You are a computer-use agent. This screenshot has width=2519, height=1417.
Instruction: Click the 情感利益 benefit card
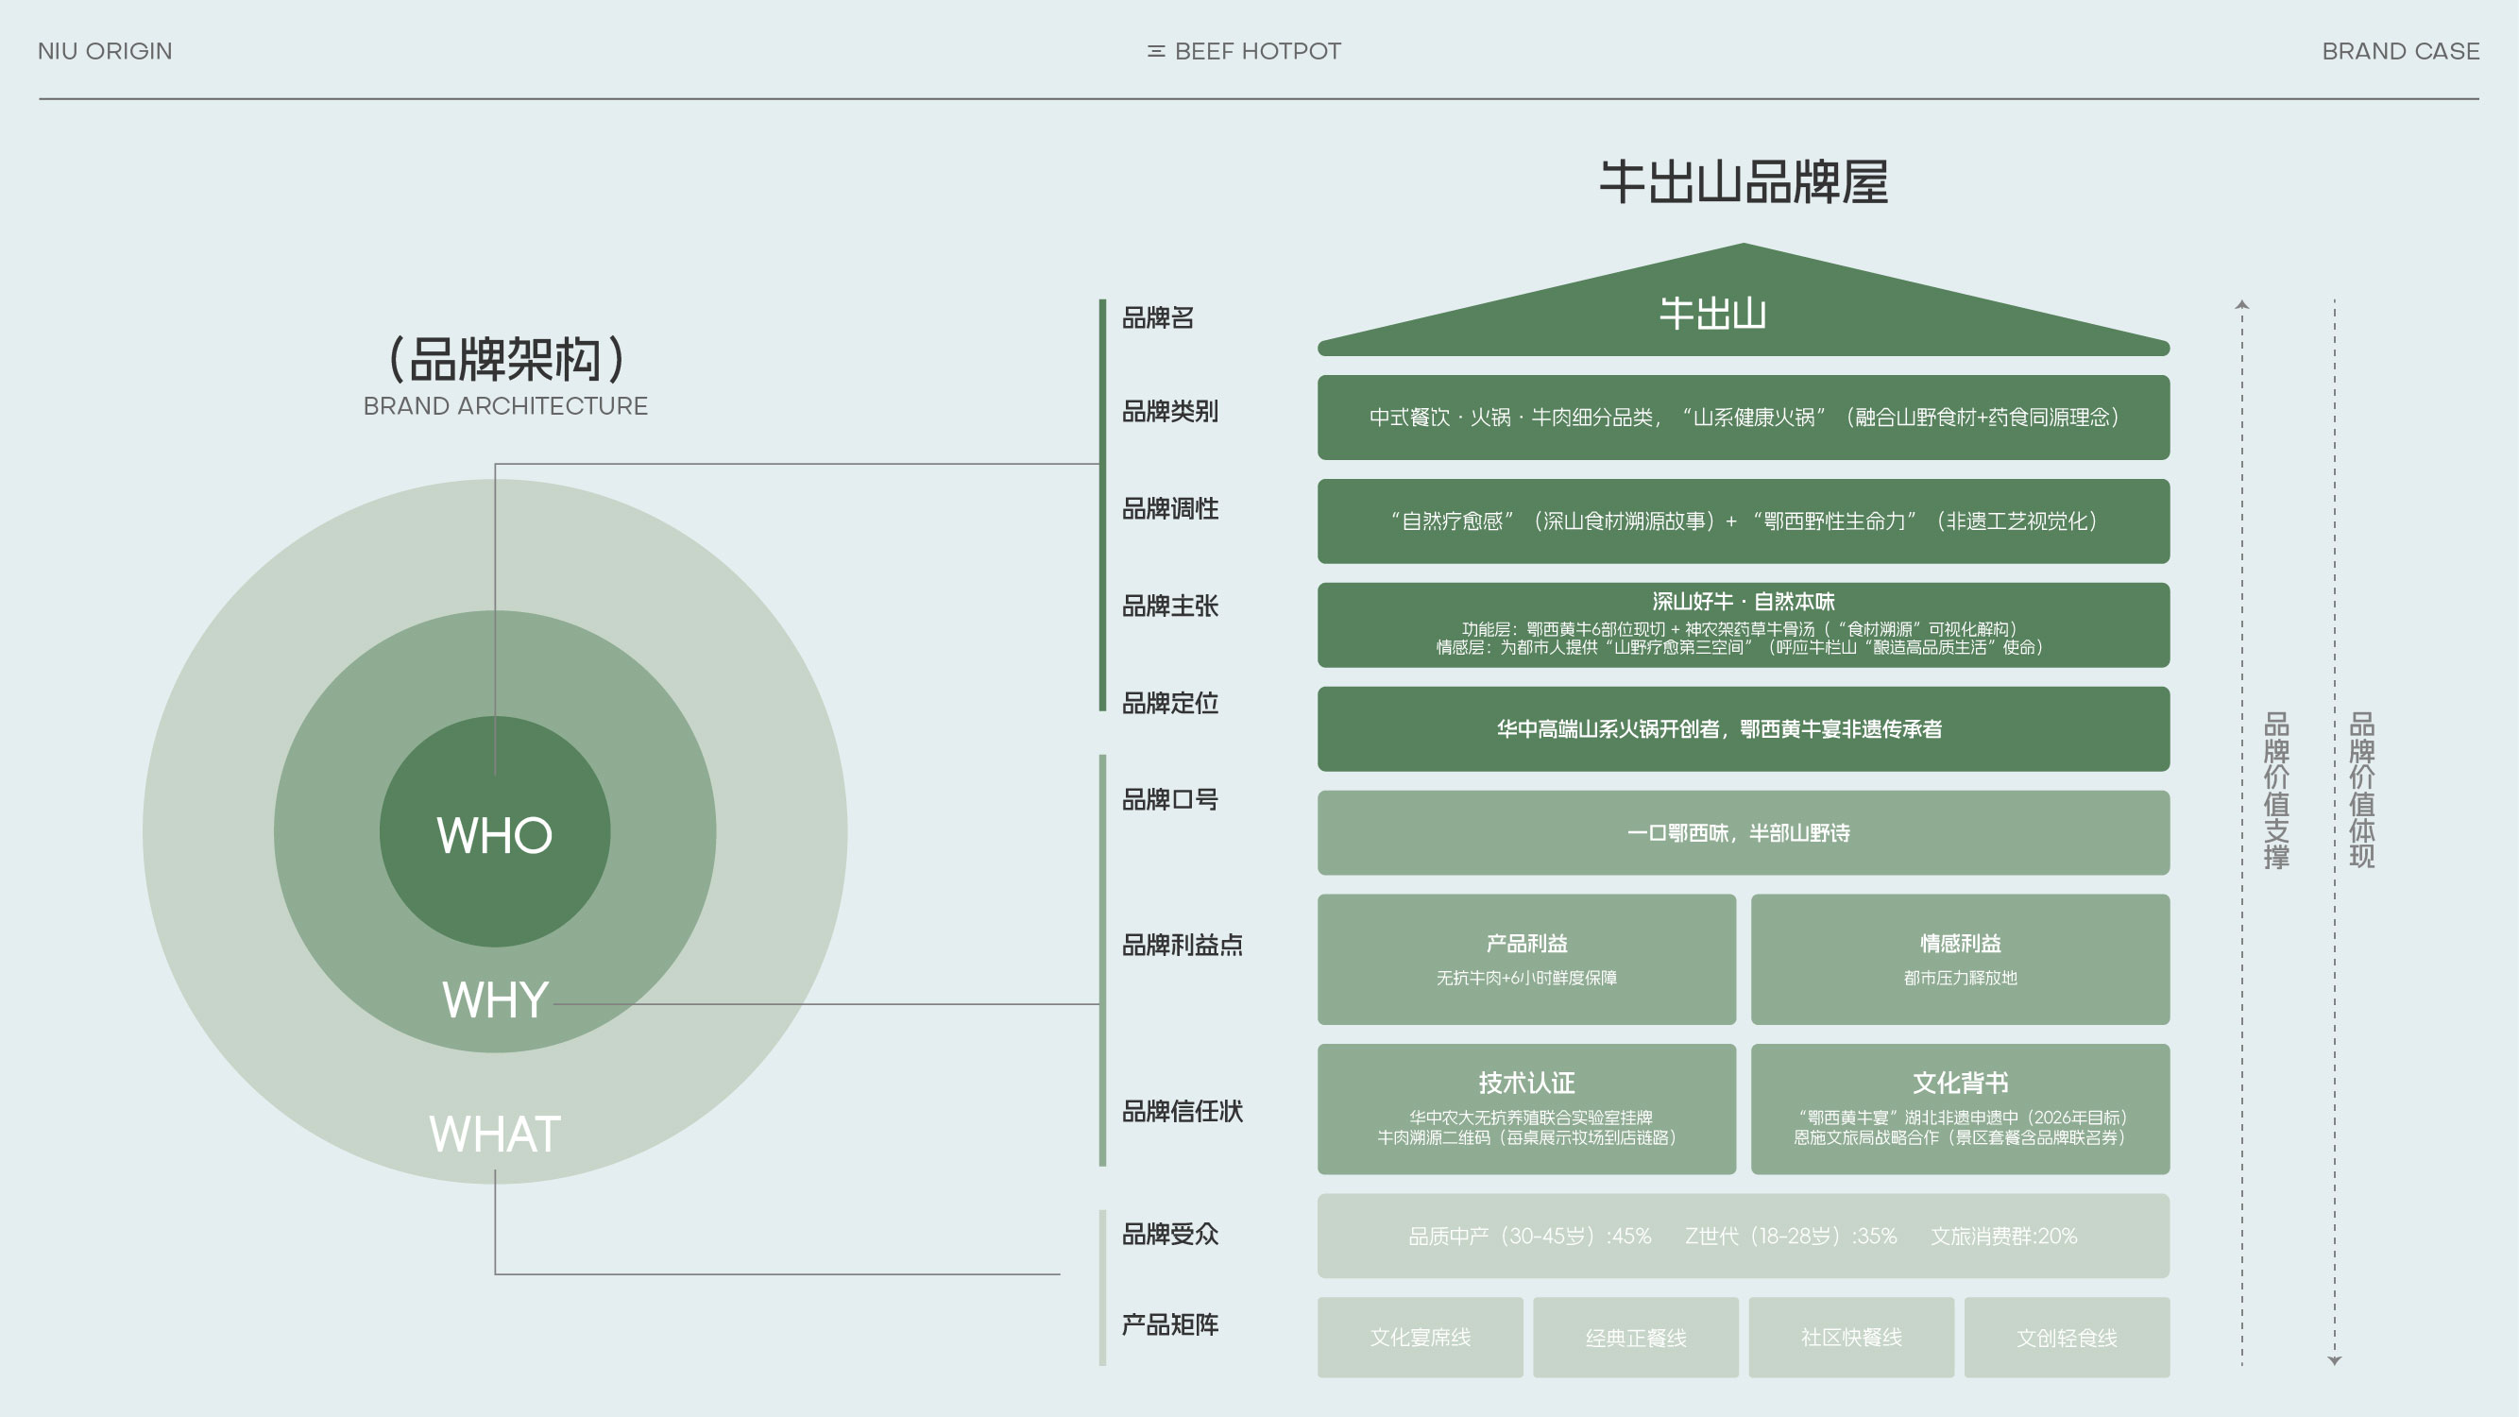point(1960,958)
